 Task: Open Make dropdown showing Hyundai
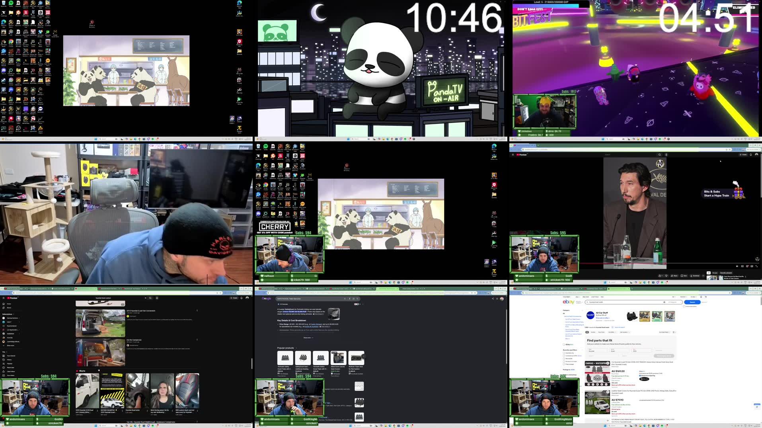598,350
